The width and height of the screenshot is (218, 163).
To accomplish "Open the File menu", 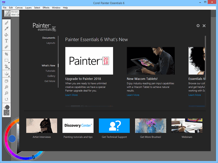I will (4, 8).
